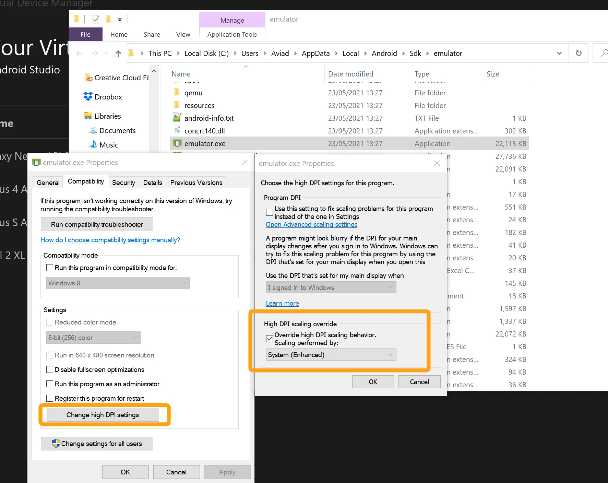Go back using the Back arrow
Screen dimensions: 608x483
point(79,54)
